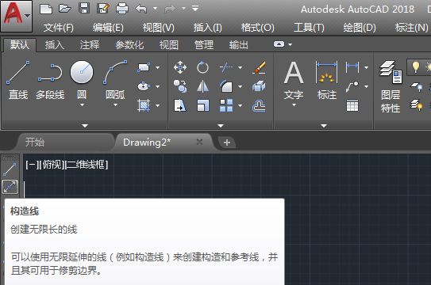Open the Undo history dropdown arrow

coord(156,9)
